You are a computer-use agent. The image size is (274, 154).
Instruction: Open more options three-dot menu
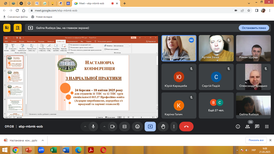(174, 126)
